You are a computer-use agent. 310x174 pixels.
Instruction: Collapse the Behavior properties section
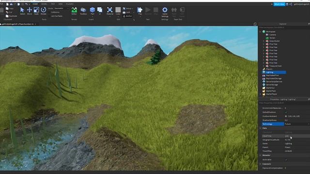click(261, 156)
